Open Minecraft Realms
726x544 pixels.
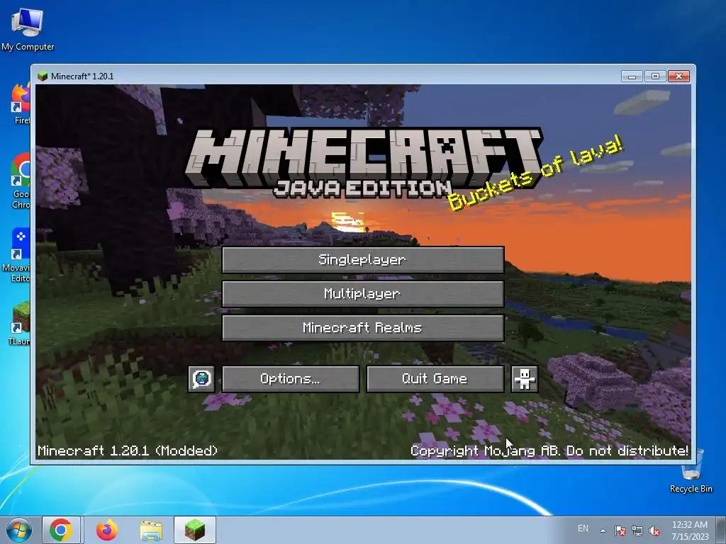363,328
